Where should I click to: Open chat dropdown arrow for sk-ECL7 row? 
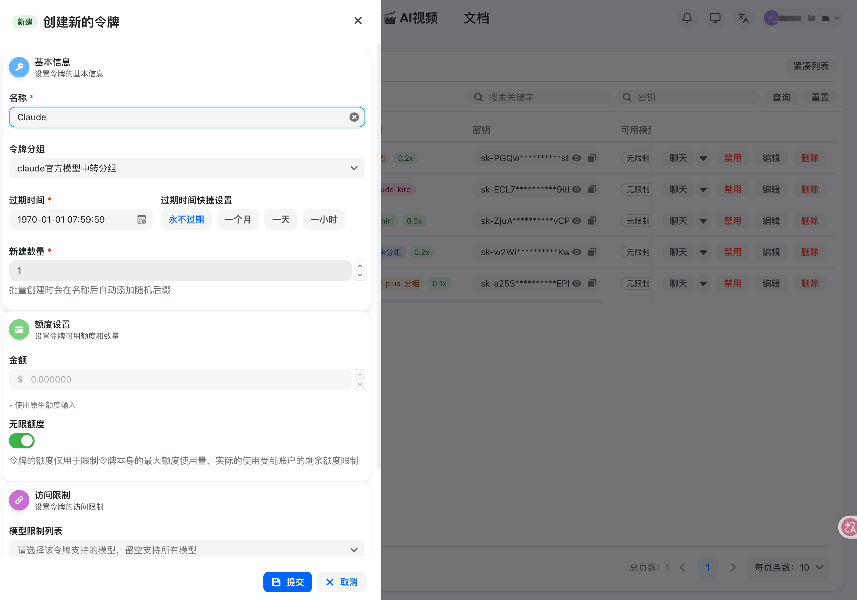(703, 190)
